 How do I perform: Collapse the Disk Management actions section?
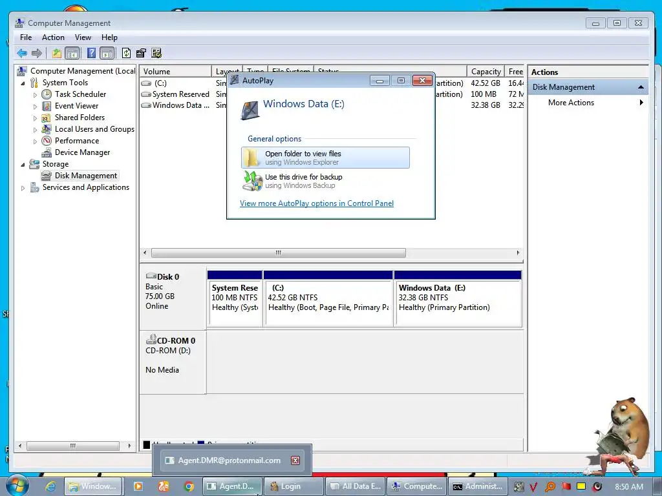tap(641, 87)
